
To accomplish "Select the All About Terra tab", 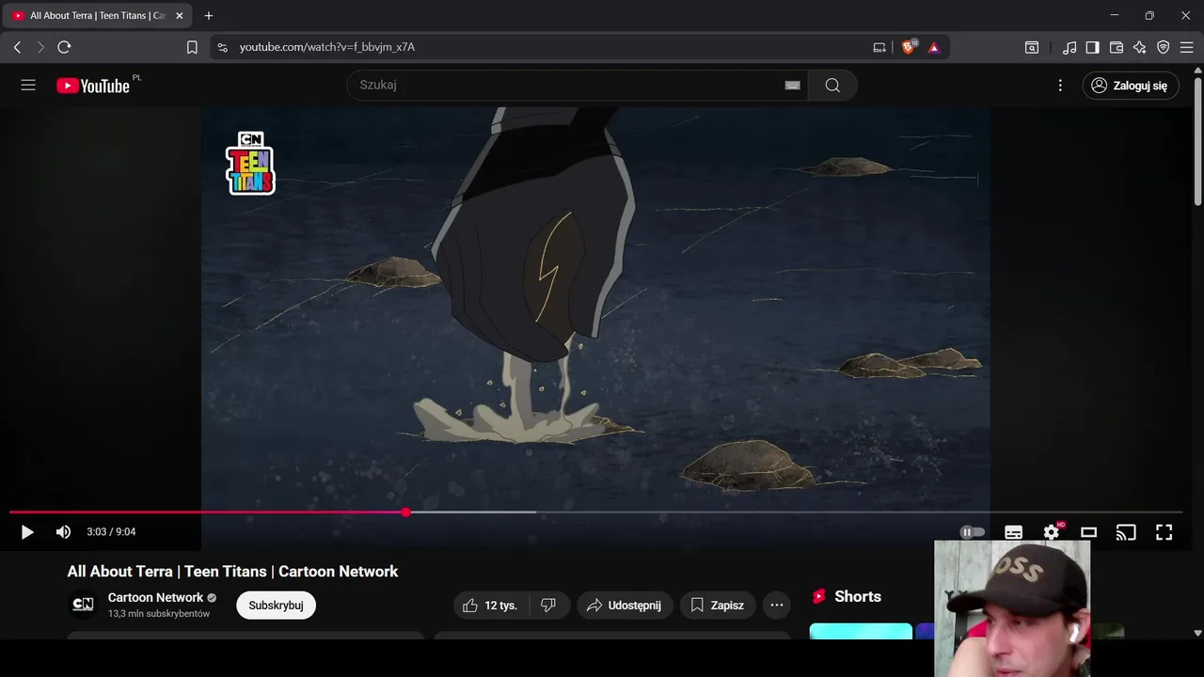I will [x=98, y=16].
